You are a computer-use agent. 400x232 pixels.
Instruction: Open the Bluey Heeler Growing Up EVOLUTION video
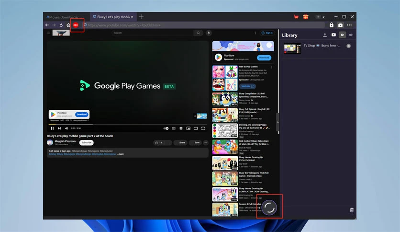[225, 163]
